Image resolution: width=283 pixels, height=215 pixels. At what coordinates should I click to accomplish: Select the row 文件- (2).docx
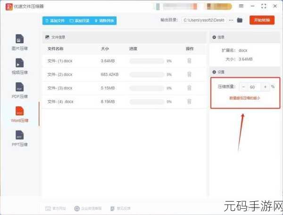125,74
